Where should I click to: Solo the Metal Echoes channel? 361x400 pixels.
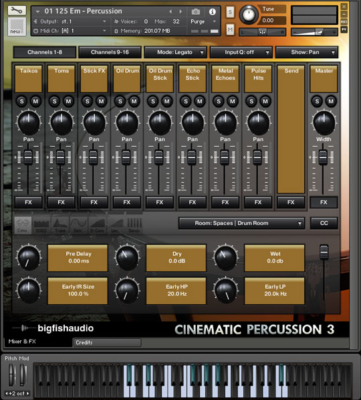(219, 101)
